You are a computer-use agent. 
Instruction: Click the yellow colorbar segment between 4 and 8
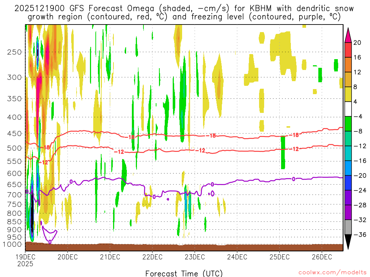pyautogui.click(x=348, y=94)
